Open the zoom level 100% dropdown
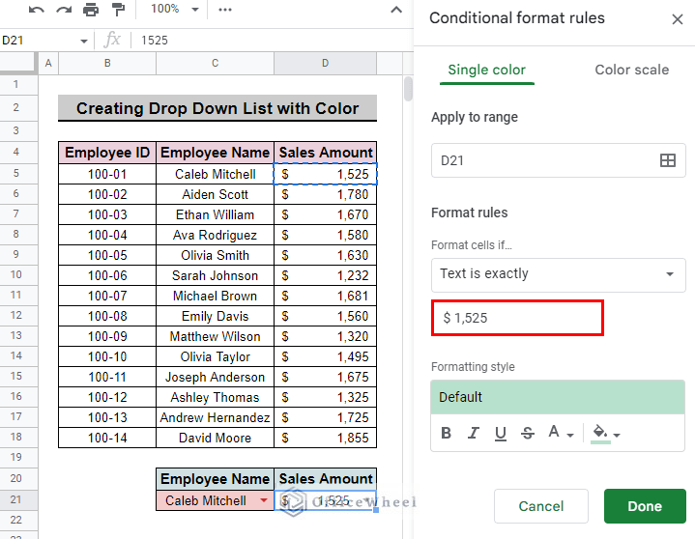The image size is (695, 539). [x=174, y=9]
